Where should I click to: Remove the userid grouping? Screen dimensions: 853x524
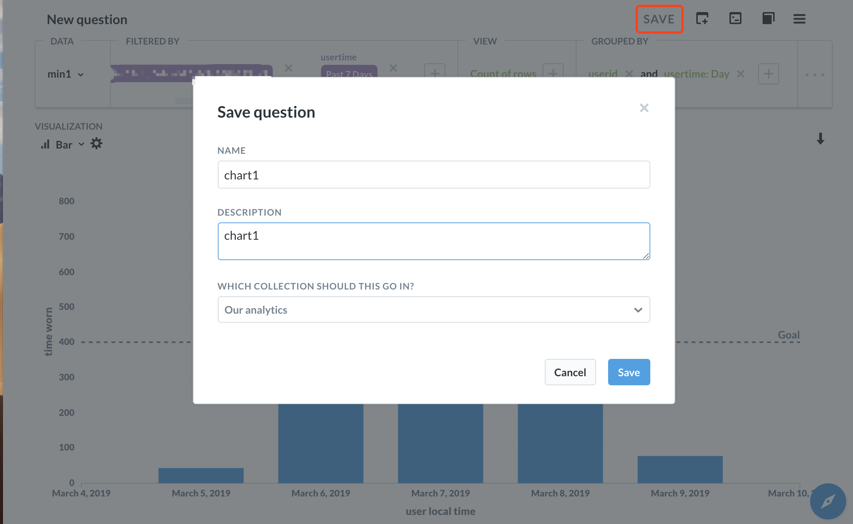click(x=629, y=74)
